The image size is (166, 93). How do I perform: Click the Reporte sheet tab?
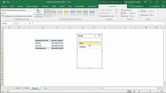(x=35, y=88)
